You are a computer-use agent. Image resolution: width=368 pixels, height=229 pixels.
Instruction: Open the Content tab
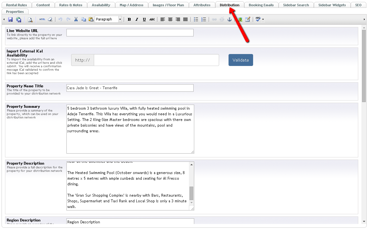(x=43, y=5)
